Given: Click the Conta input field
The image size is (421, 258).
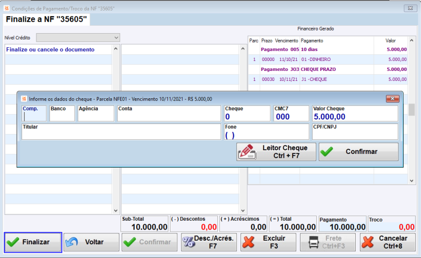Looking at the screenshot, I should tap(169, 113).
